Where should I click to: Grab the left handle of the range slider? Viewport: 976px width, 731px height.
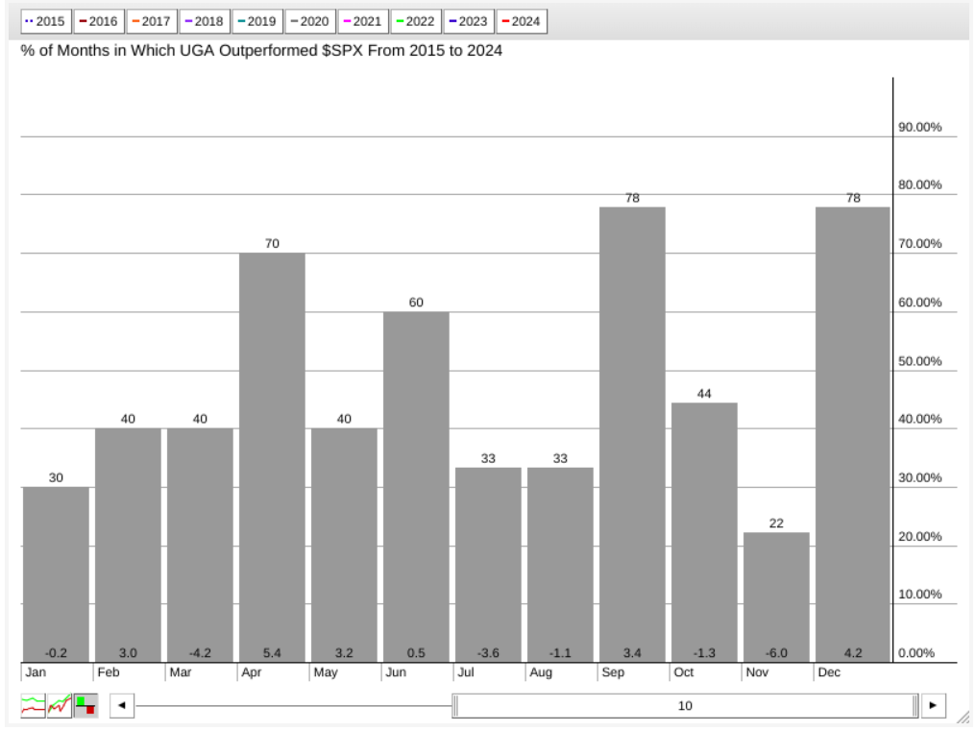[x=456, y=706]
